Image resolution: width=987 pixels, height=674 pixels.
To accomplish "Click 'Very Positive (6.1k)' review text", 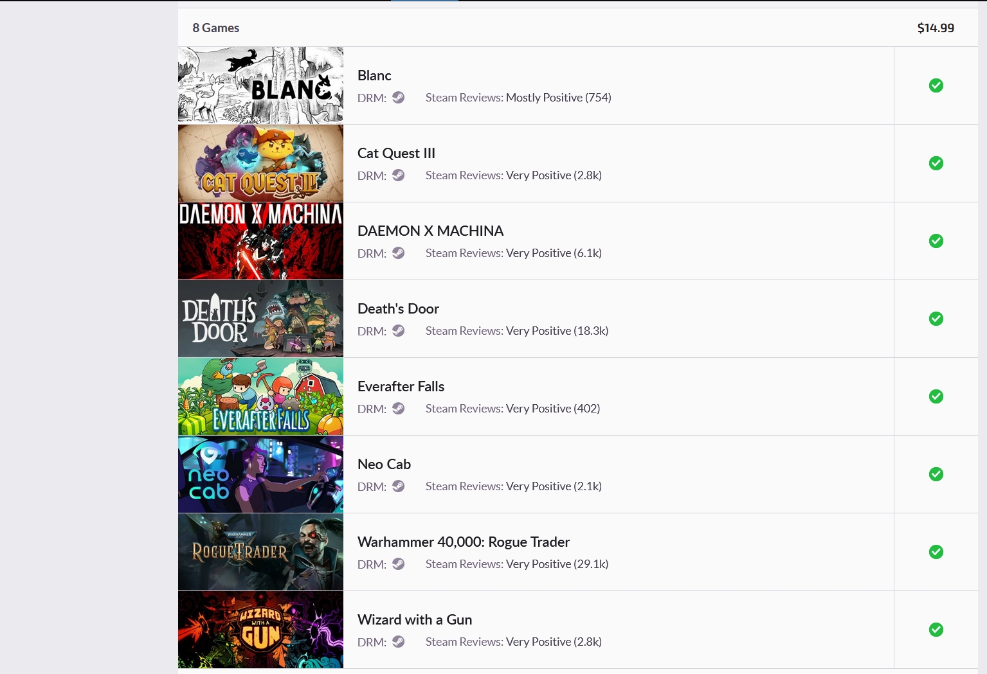I will pos(554,253).
